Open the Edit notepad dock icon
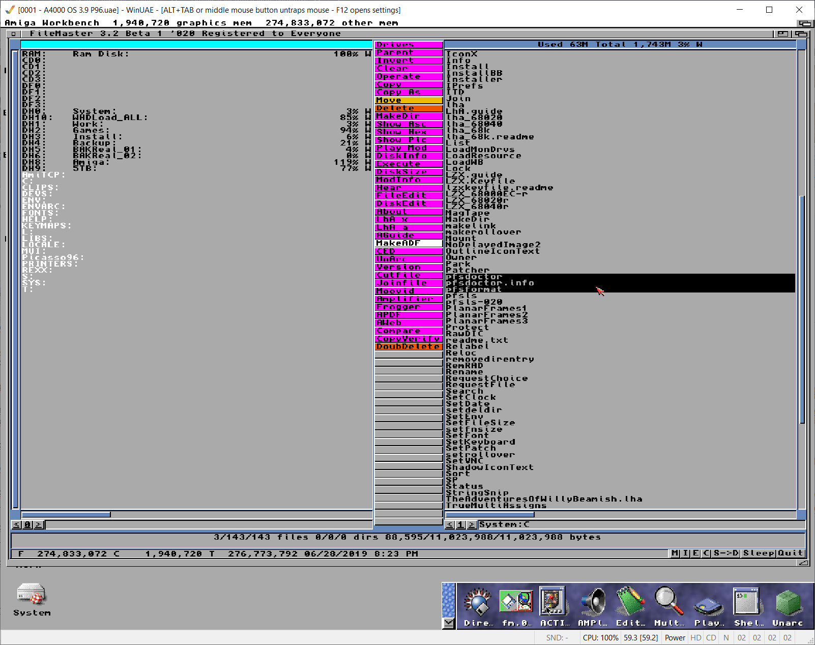 click(x=630, y=606)
